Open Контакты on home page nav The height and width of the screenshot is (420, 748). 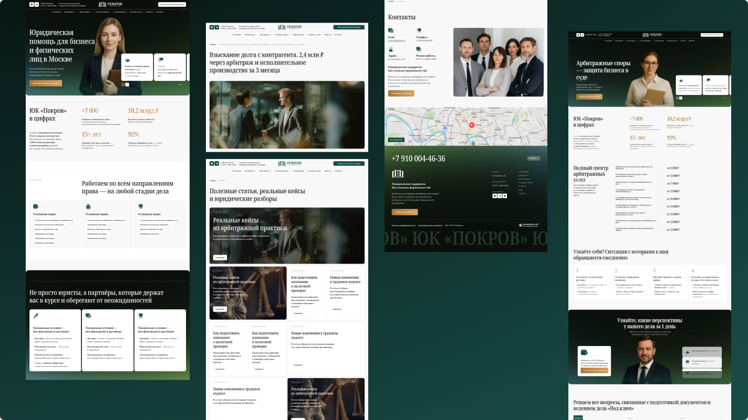(x=160, y=12)
